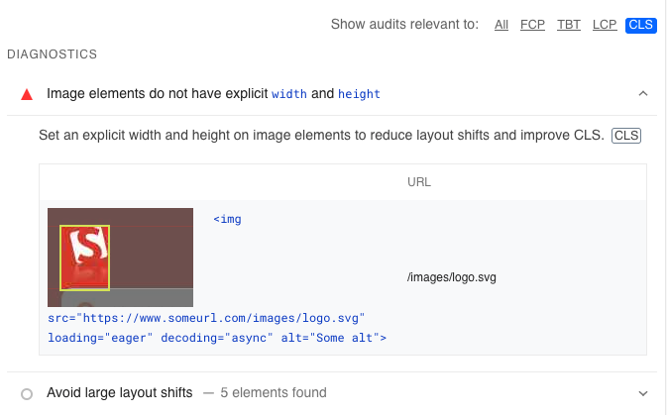Click the red triangle failed-audit icon

(27, 94)
